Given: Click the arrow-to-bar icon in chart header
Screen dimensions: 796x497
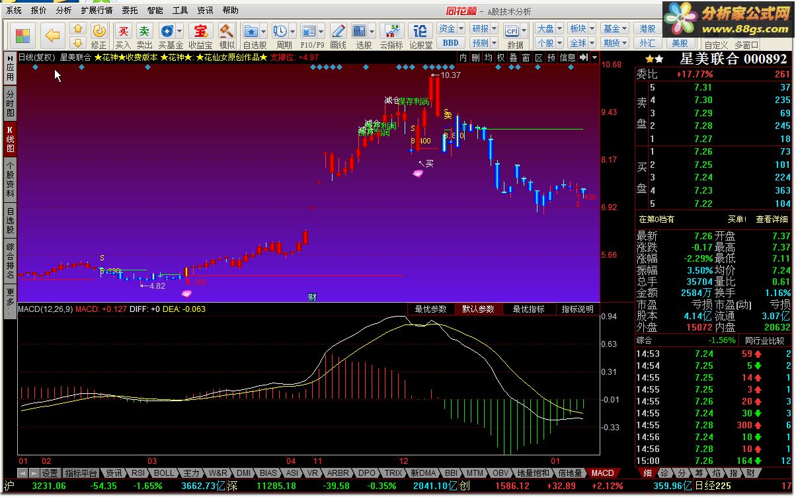Looking at the screenshot, I should (583, 57).
